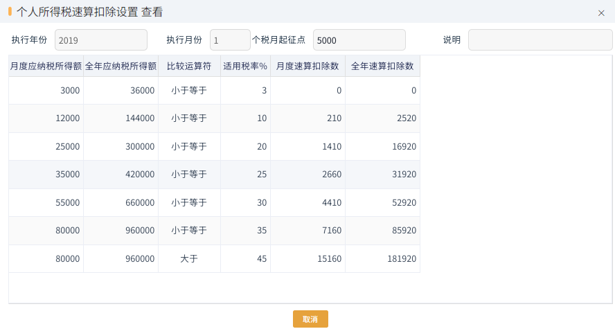615x329 pixels.
Task: Click the cell showing 181920
Action: tap(382, 259)
